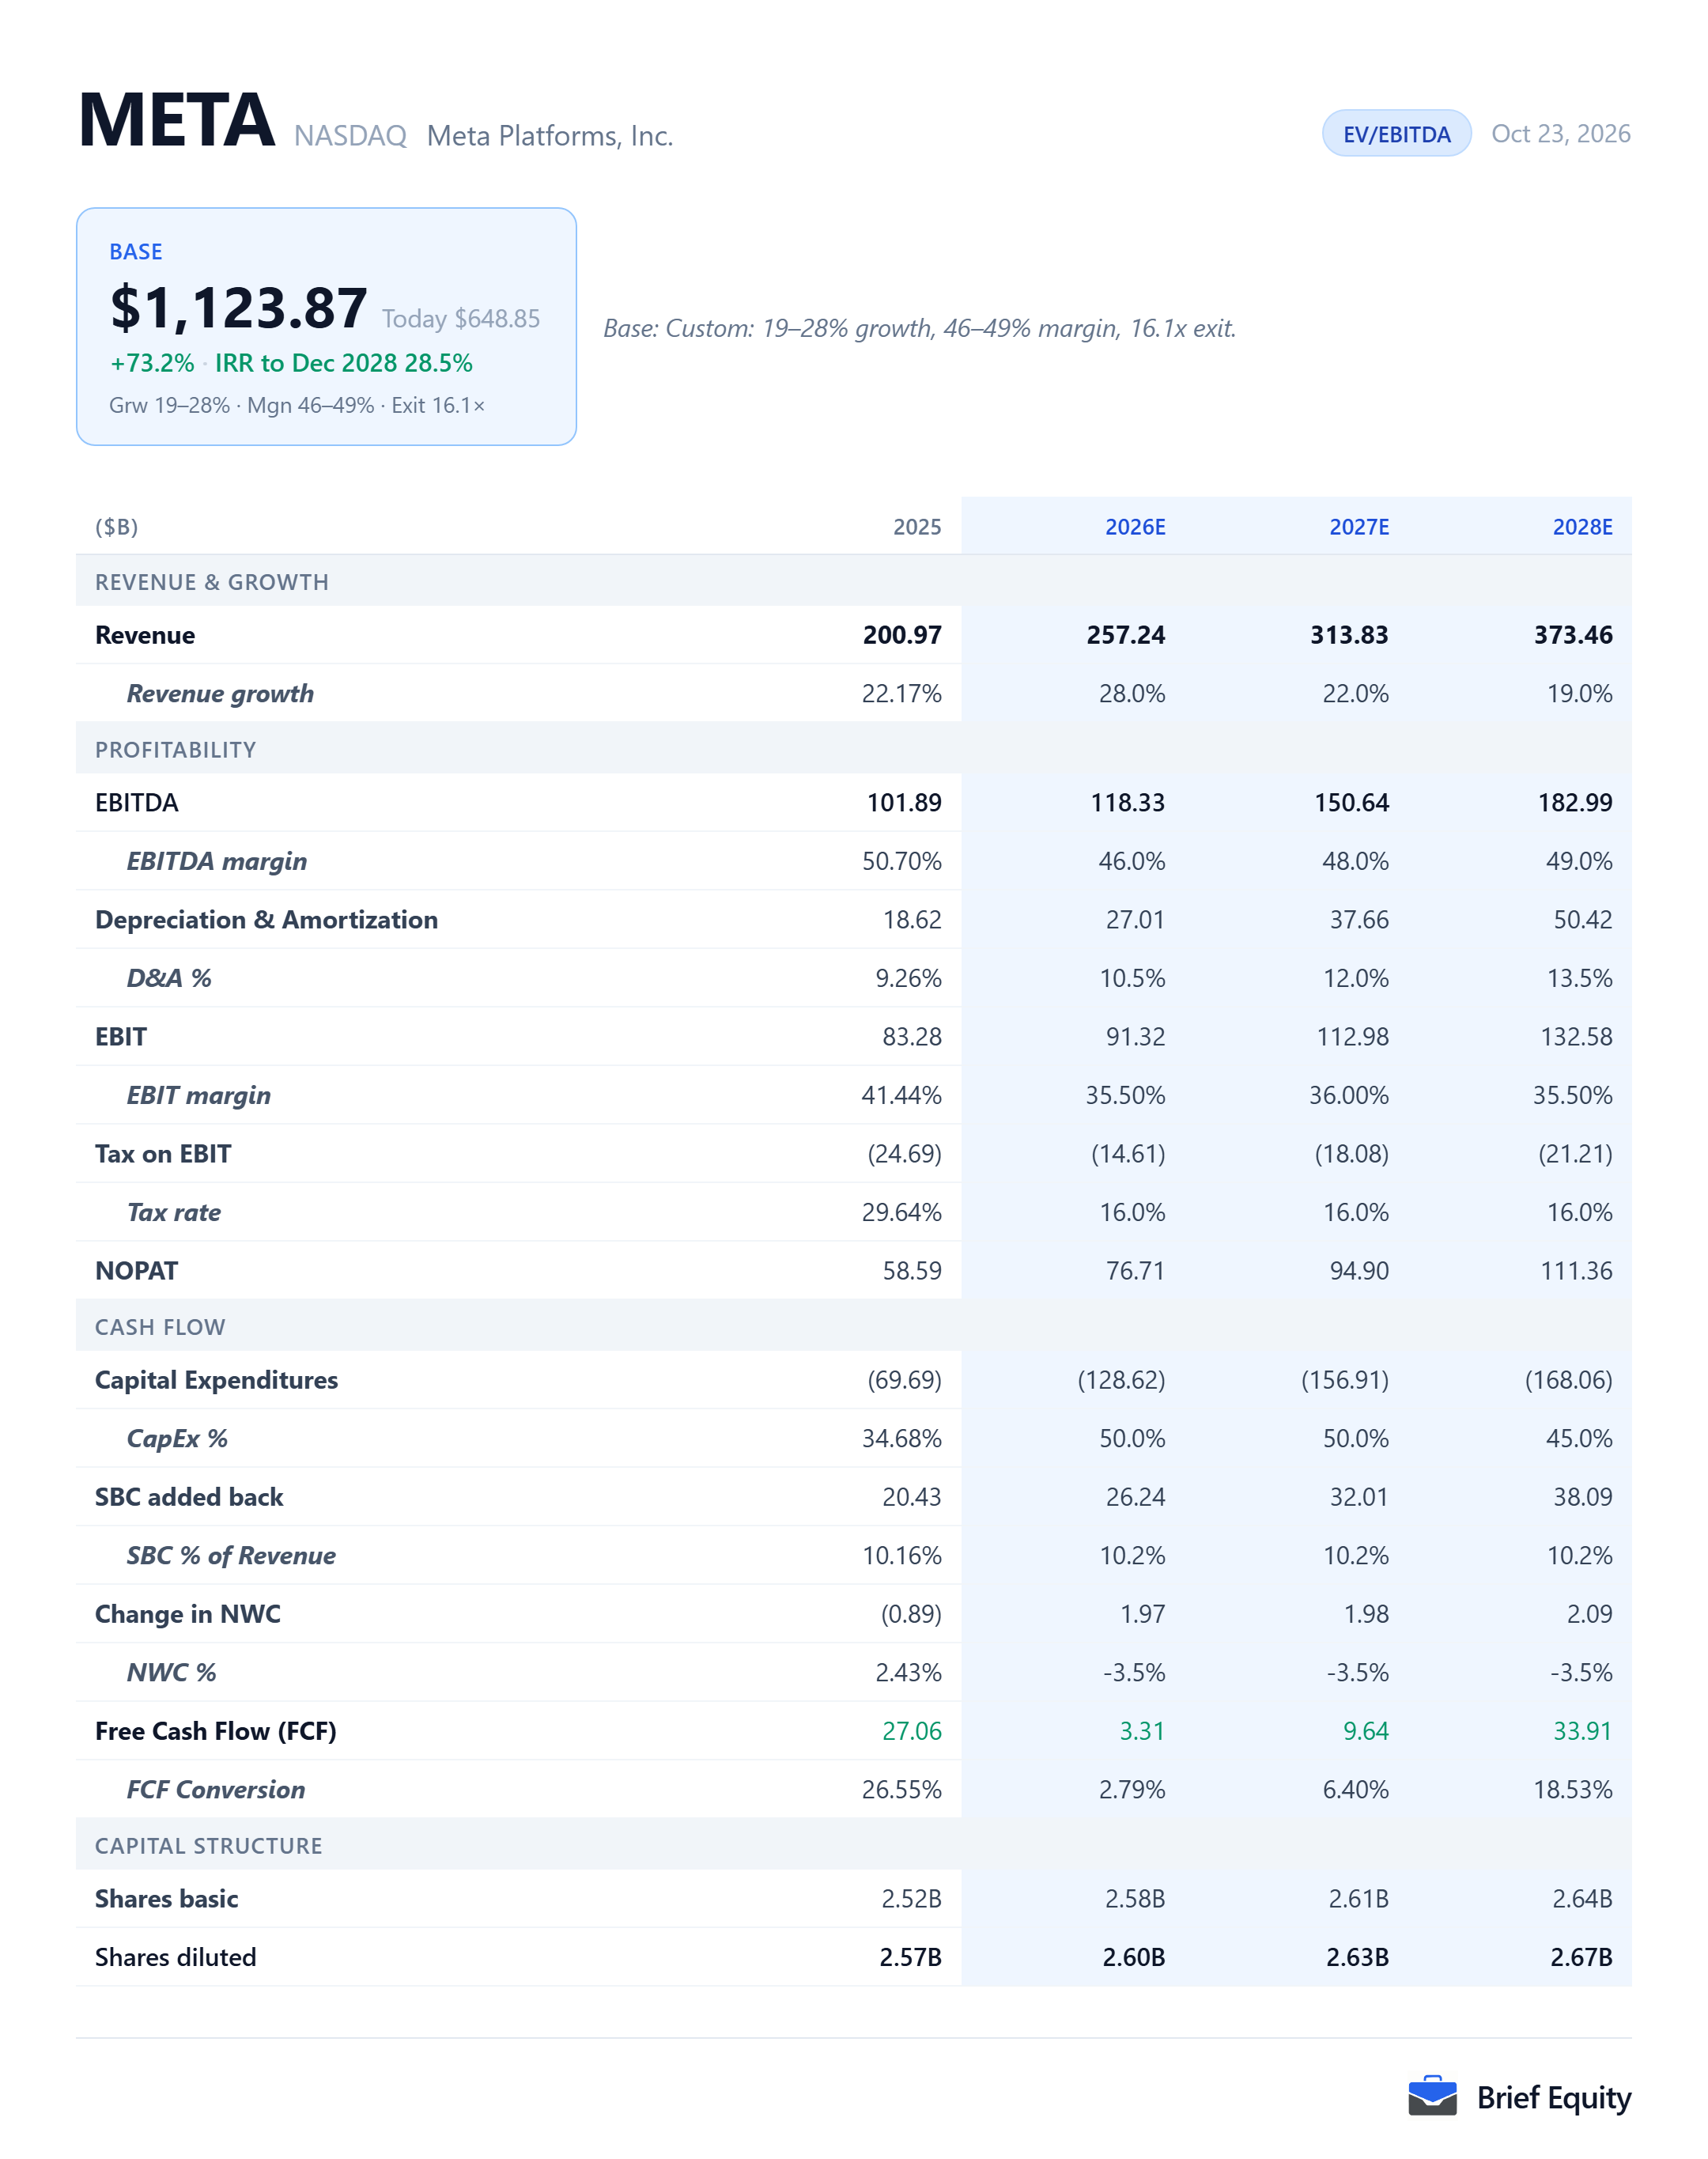1708x2159 pixels.
Task: Click the +73.2% upside figure
Action: pyautogui.click(x=152, y=363)
